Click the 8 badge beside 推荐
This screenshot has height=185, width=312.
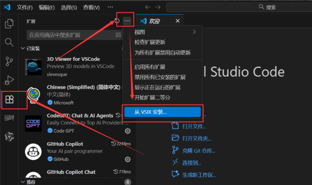[127, 182]
